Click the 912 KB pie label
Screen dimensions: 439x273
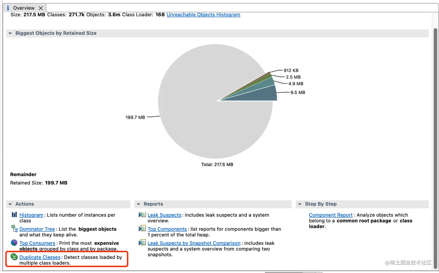pyautogui.click(x=291, y=70)
